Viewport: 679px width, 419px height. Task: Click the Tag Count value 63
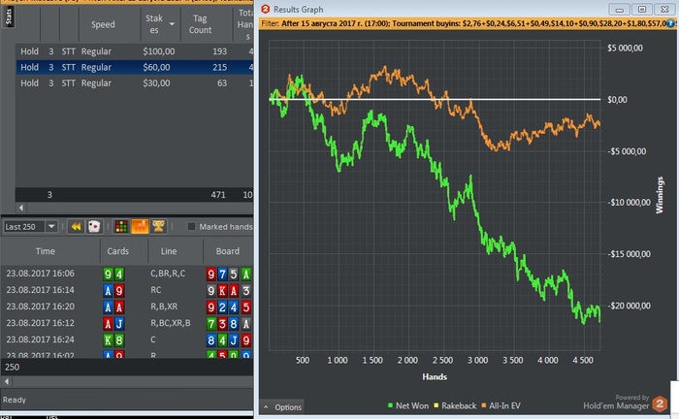coord(222,83)
